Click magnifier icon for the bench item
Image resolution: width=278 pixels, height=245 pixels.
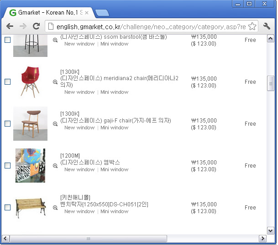pos(55,208)
